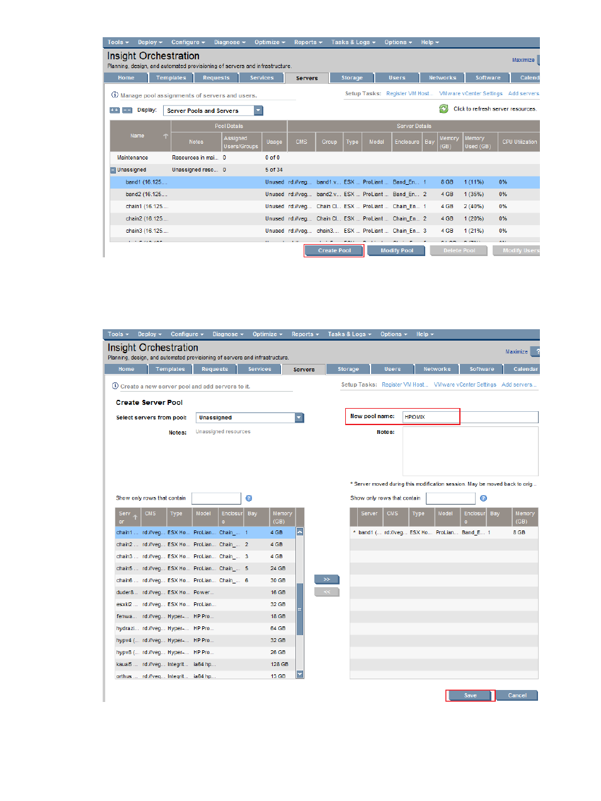Open Options menu in top screenshot
The width and height of the screenshot is (601, 801).
pyautogui.click(x=398, y=42)
